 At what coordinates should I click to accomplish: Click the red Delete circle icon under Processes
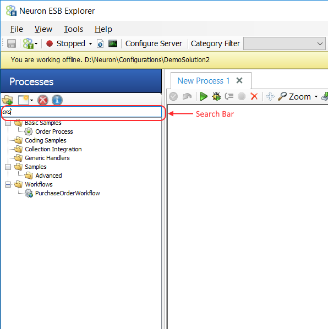coord(42,100)
